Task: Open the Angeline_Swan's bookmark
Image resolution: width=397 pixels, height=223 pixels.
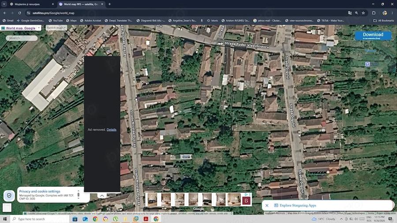Action: 182,20
